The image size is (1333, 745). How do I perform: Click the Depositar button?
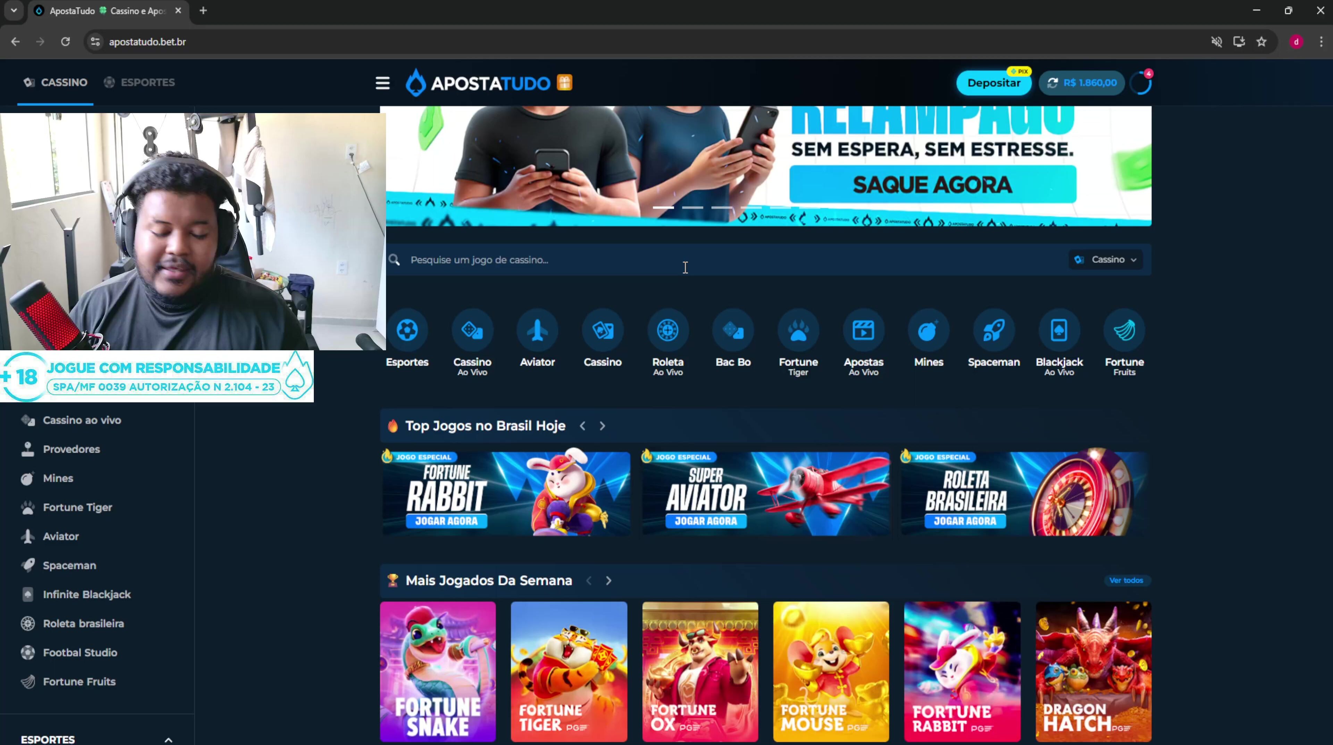(x=994, y=83)
